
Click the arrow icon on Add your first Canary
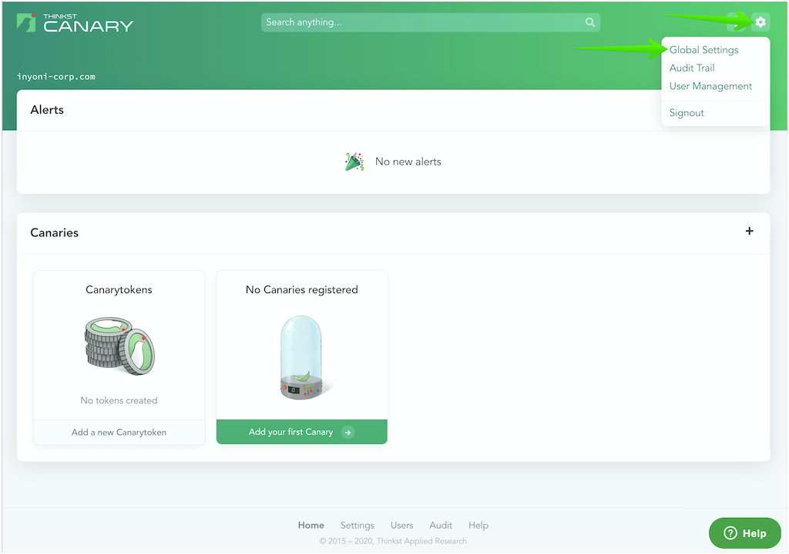[348, 432]
